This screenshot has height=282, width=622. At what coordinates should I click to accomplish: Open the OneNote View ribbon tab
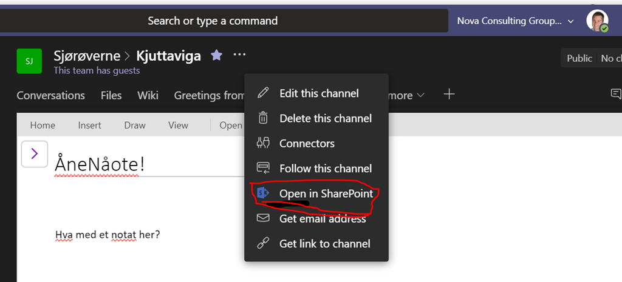pos(178,125)
